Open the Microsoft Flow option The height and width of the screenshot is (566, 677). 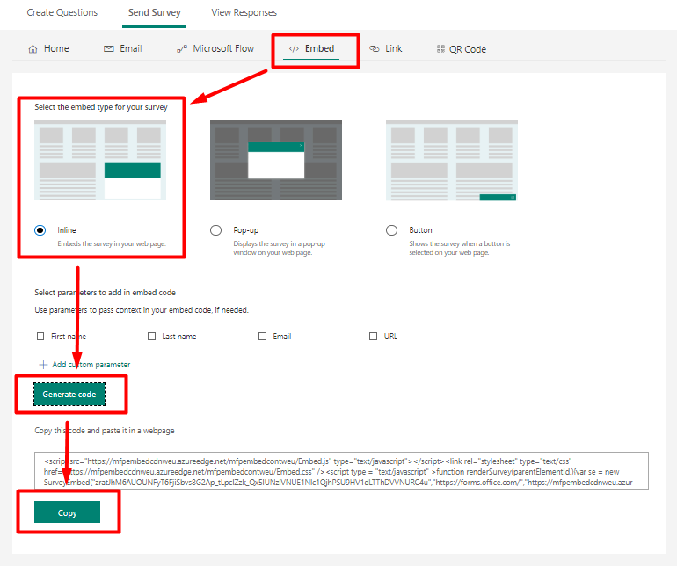coord(223,48)
